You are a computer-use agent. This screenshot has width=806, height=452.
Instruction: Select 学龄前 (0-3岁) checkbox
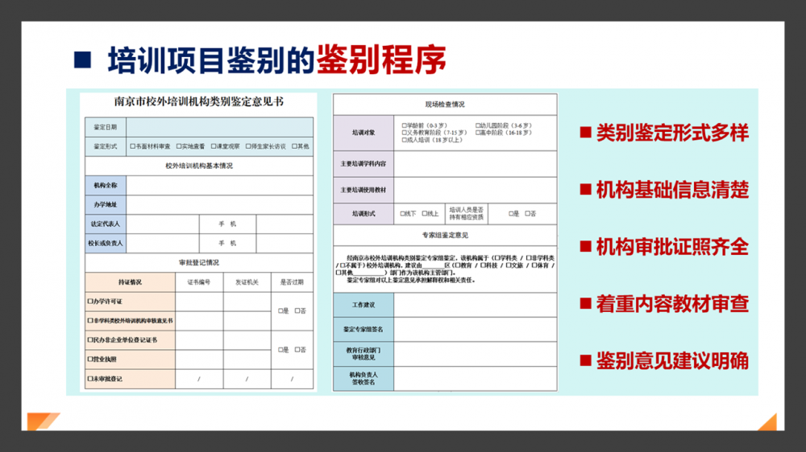pos(404,125)
